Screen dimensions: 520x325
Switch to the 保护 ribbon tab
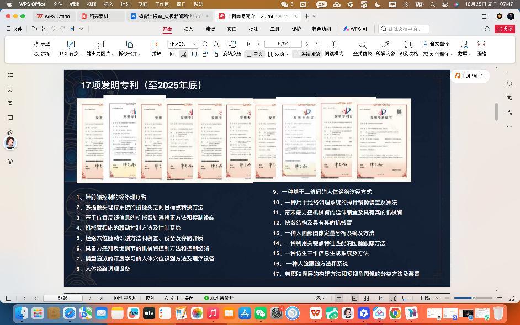[x=296, y=29]
